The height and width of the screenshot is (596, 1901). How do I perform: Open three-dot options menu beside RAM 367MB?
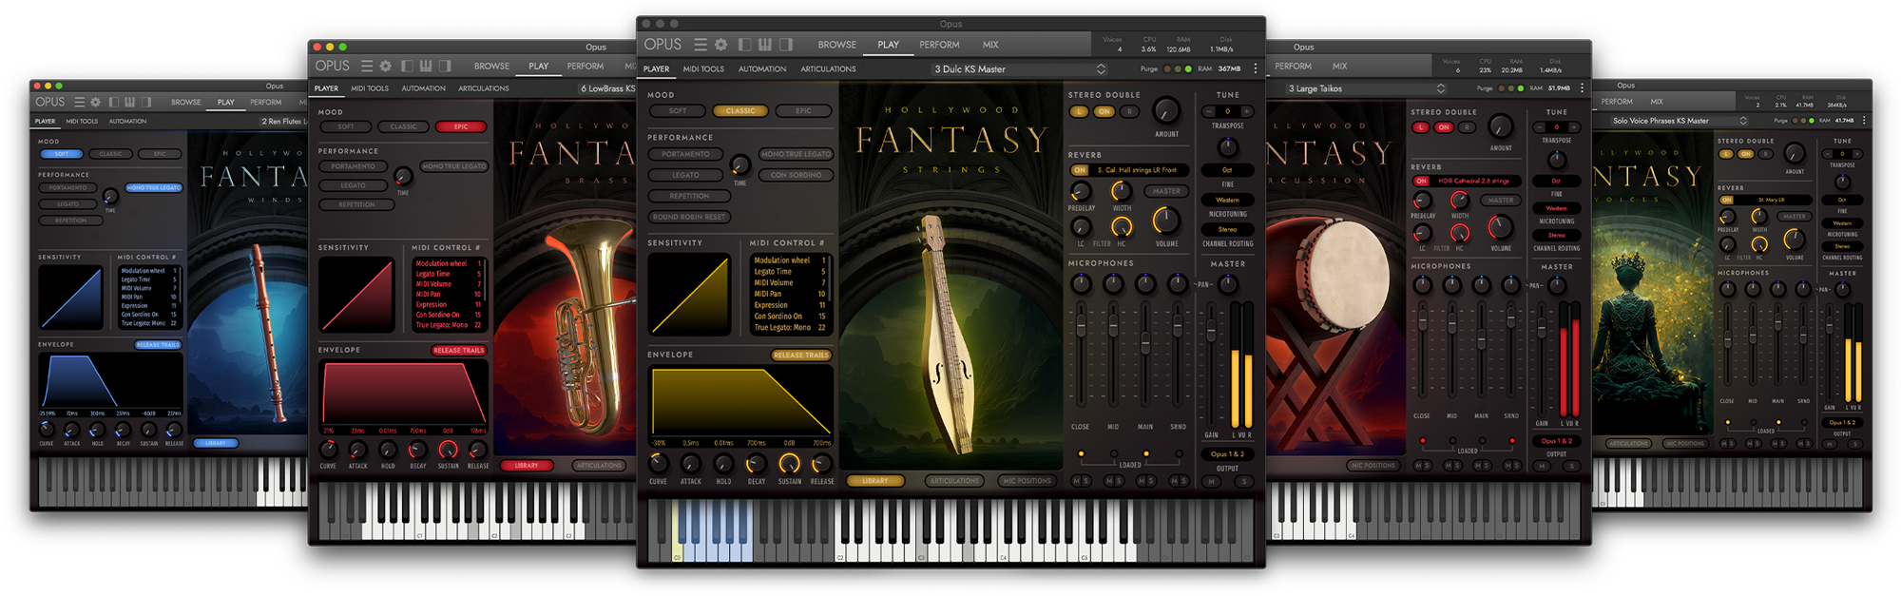[1256, 68]
